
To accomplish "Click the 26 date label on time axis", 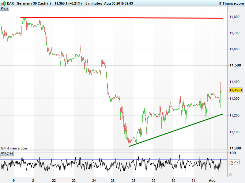I will pyautogui.click(x=113, y=180).
